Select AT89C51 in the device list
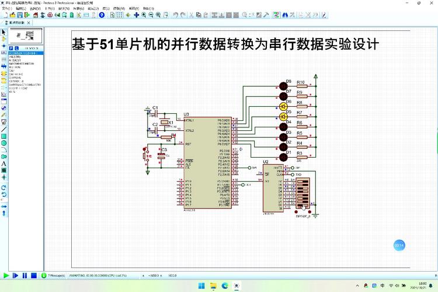This screenshot has width=438, height=292. coord(16,60)
